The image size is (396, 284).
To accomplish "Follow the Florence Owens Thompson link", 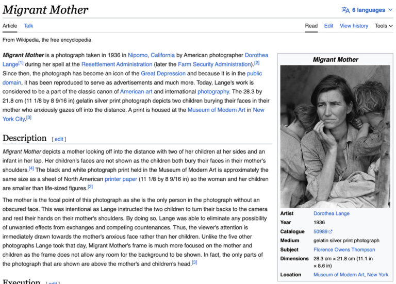I will 344,249.
